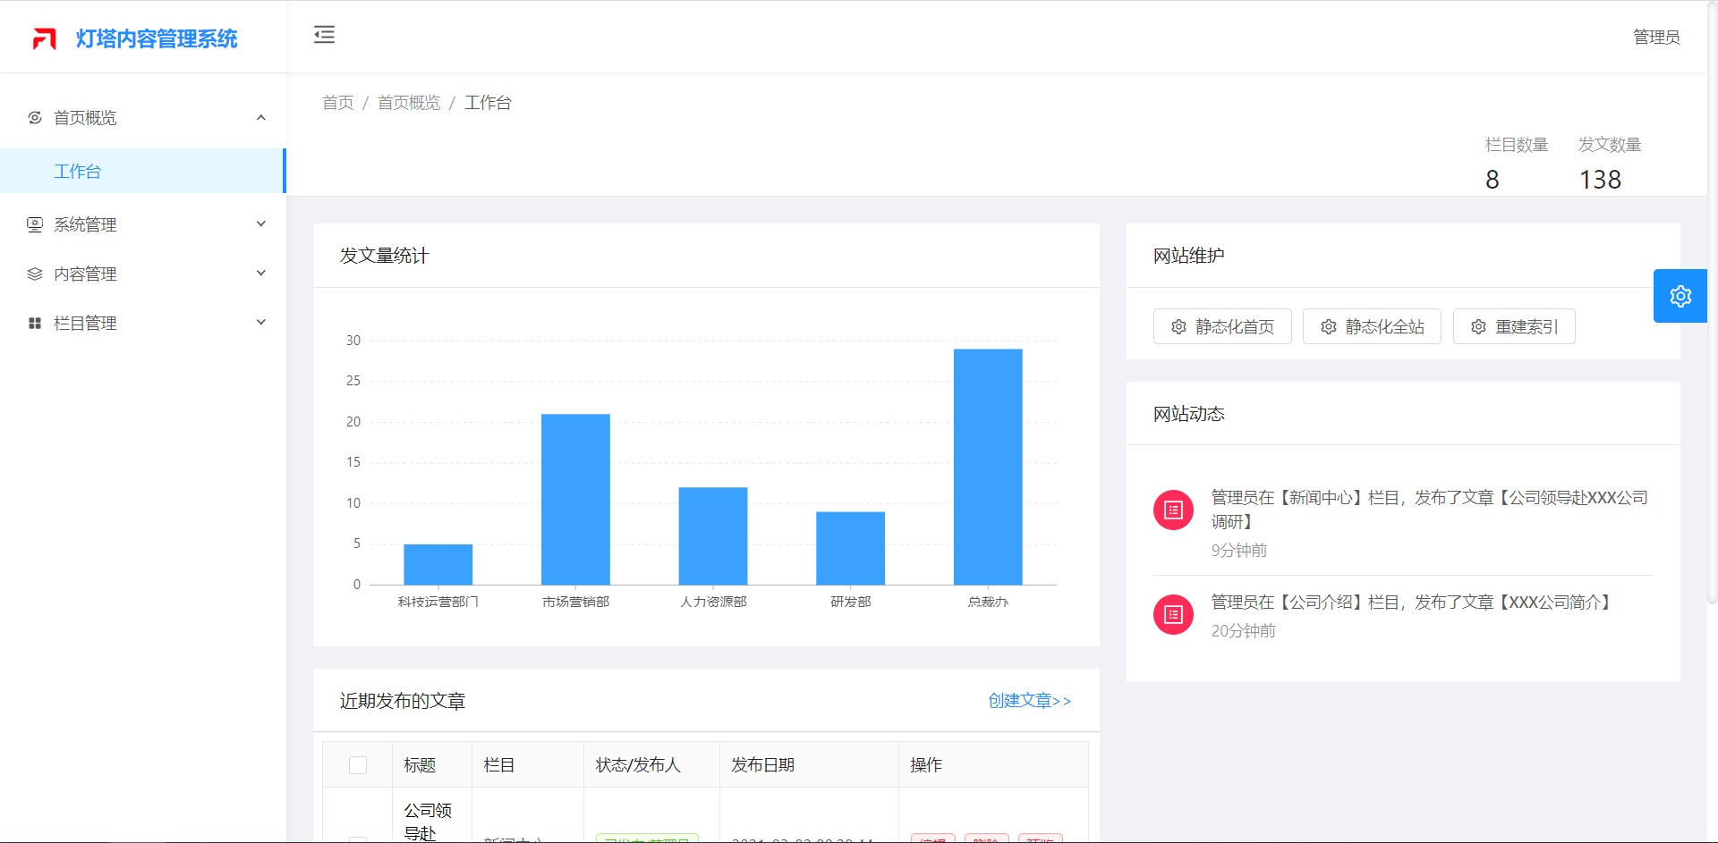Expand the 内容管理 menu chevron
Screen dimensions: 1718x843
261,274
